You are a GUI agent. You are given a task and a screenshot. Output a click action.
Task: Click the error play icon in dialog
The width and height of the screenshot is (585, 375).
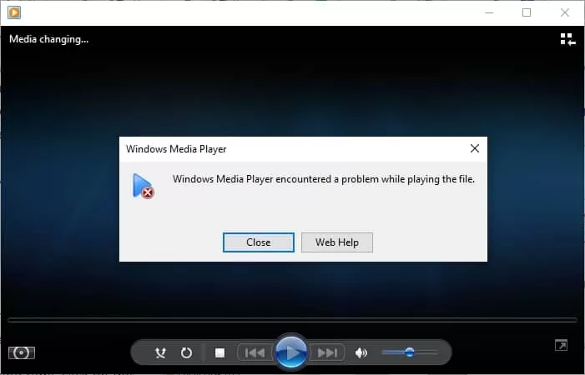tap(144, 186)
